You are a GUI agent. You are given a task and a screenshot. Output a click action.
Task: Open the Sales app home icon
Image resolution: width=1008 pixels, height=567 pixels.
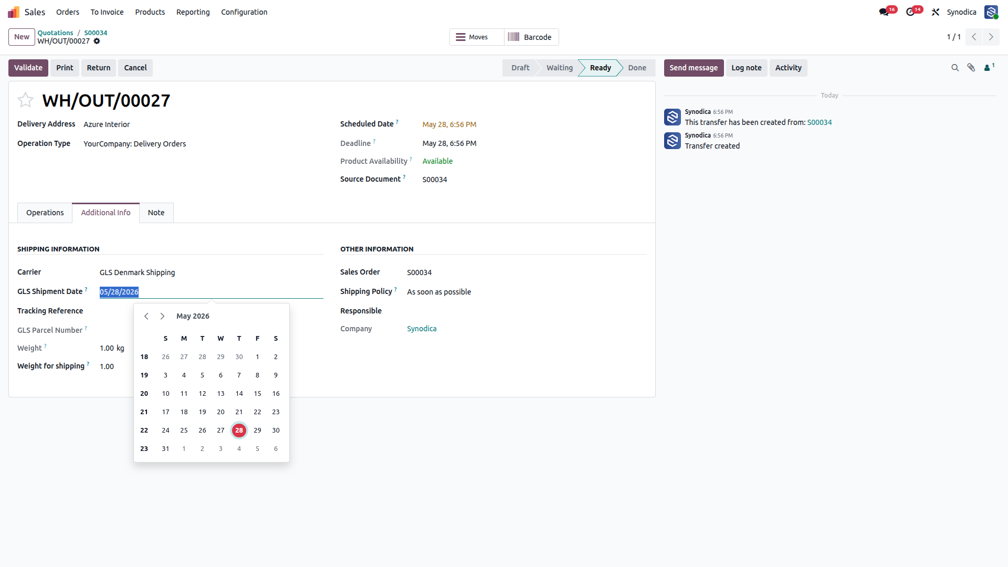click(x=14, y=12)
